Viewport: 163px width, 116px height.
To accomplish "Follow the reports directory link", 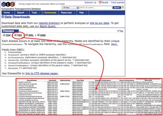I will pos(49,23).
